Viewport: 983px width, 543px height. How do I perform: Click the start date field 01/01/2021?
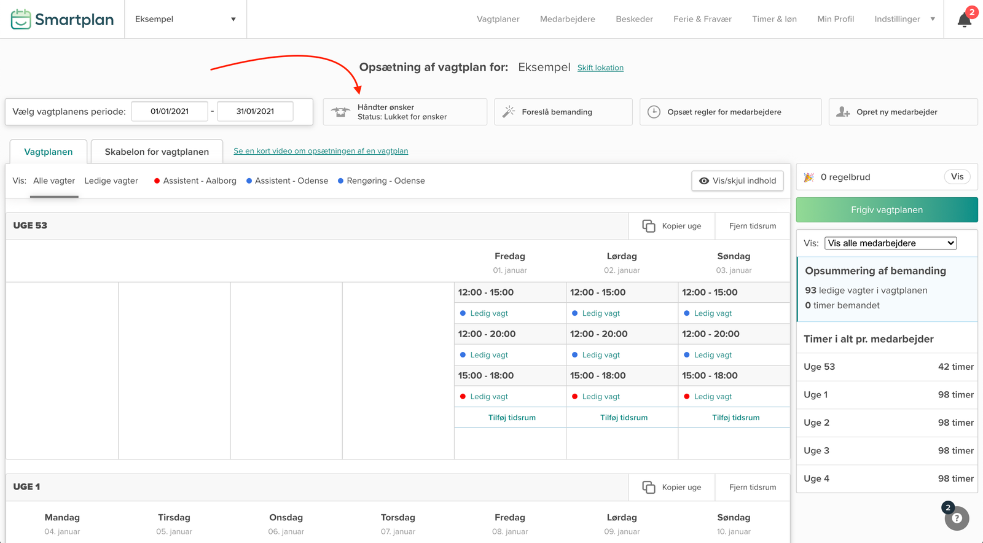(x=170, y=111)
